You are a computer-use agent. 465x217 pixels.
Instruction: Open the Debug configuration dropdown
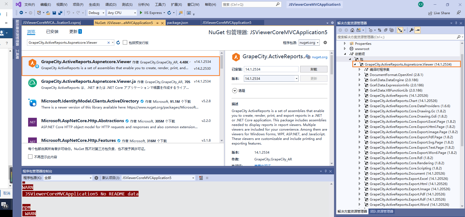(x=96, y=13)
